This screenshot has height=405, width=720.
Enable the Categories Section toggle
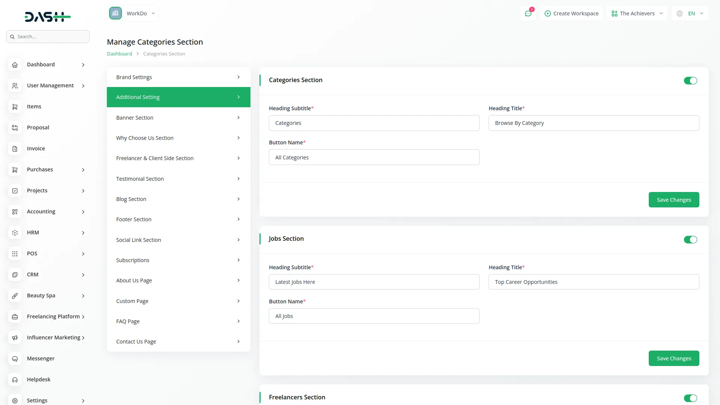coord(690,81)
